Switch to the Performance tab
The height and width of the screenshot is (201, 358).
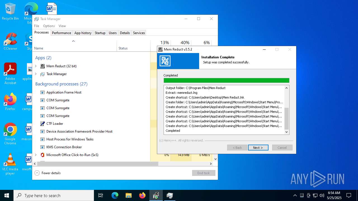pyautogui.click(x=62, y=33)
